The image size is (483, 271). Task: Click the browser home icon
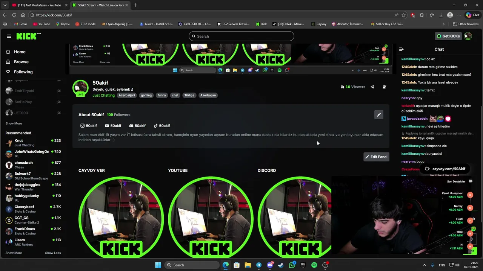pyautogui.click(x=23, y=15)
